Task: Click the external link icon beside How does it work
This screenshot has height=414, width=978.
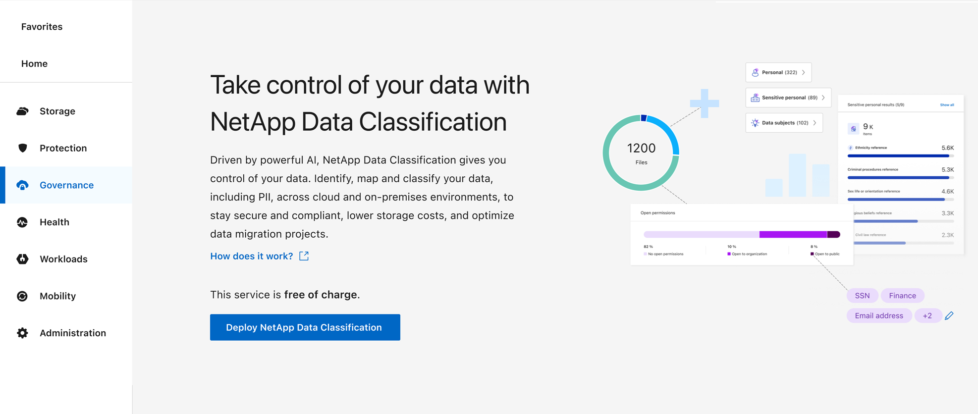Action: [x=304, y=256]
